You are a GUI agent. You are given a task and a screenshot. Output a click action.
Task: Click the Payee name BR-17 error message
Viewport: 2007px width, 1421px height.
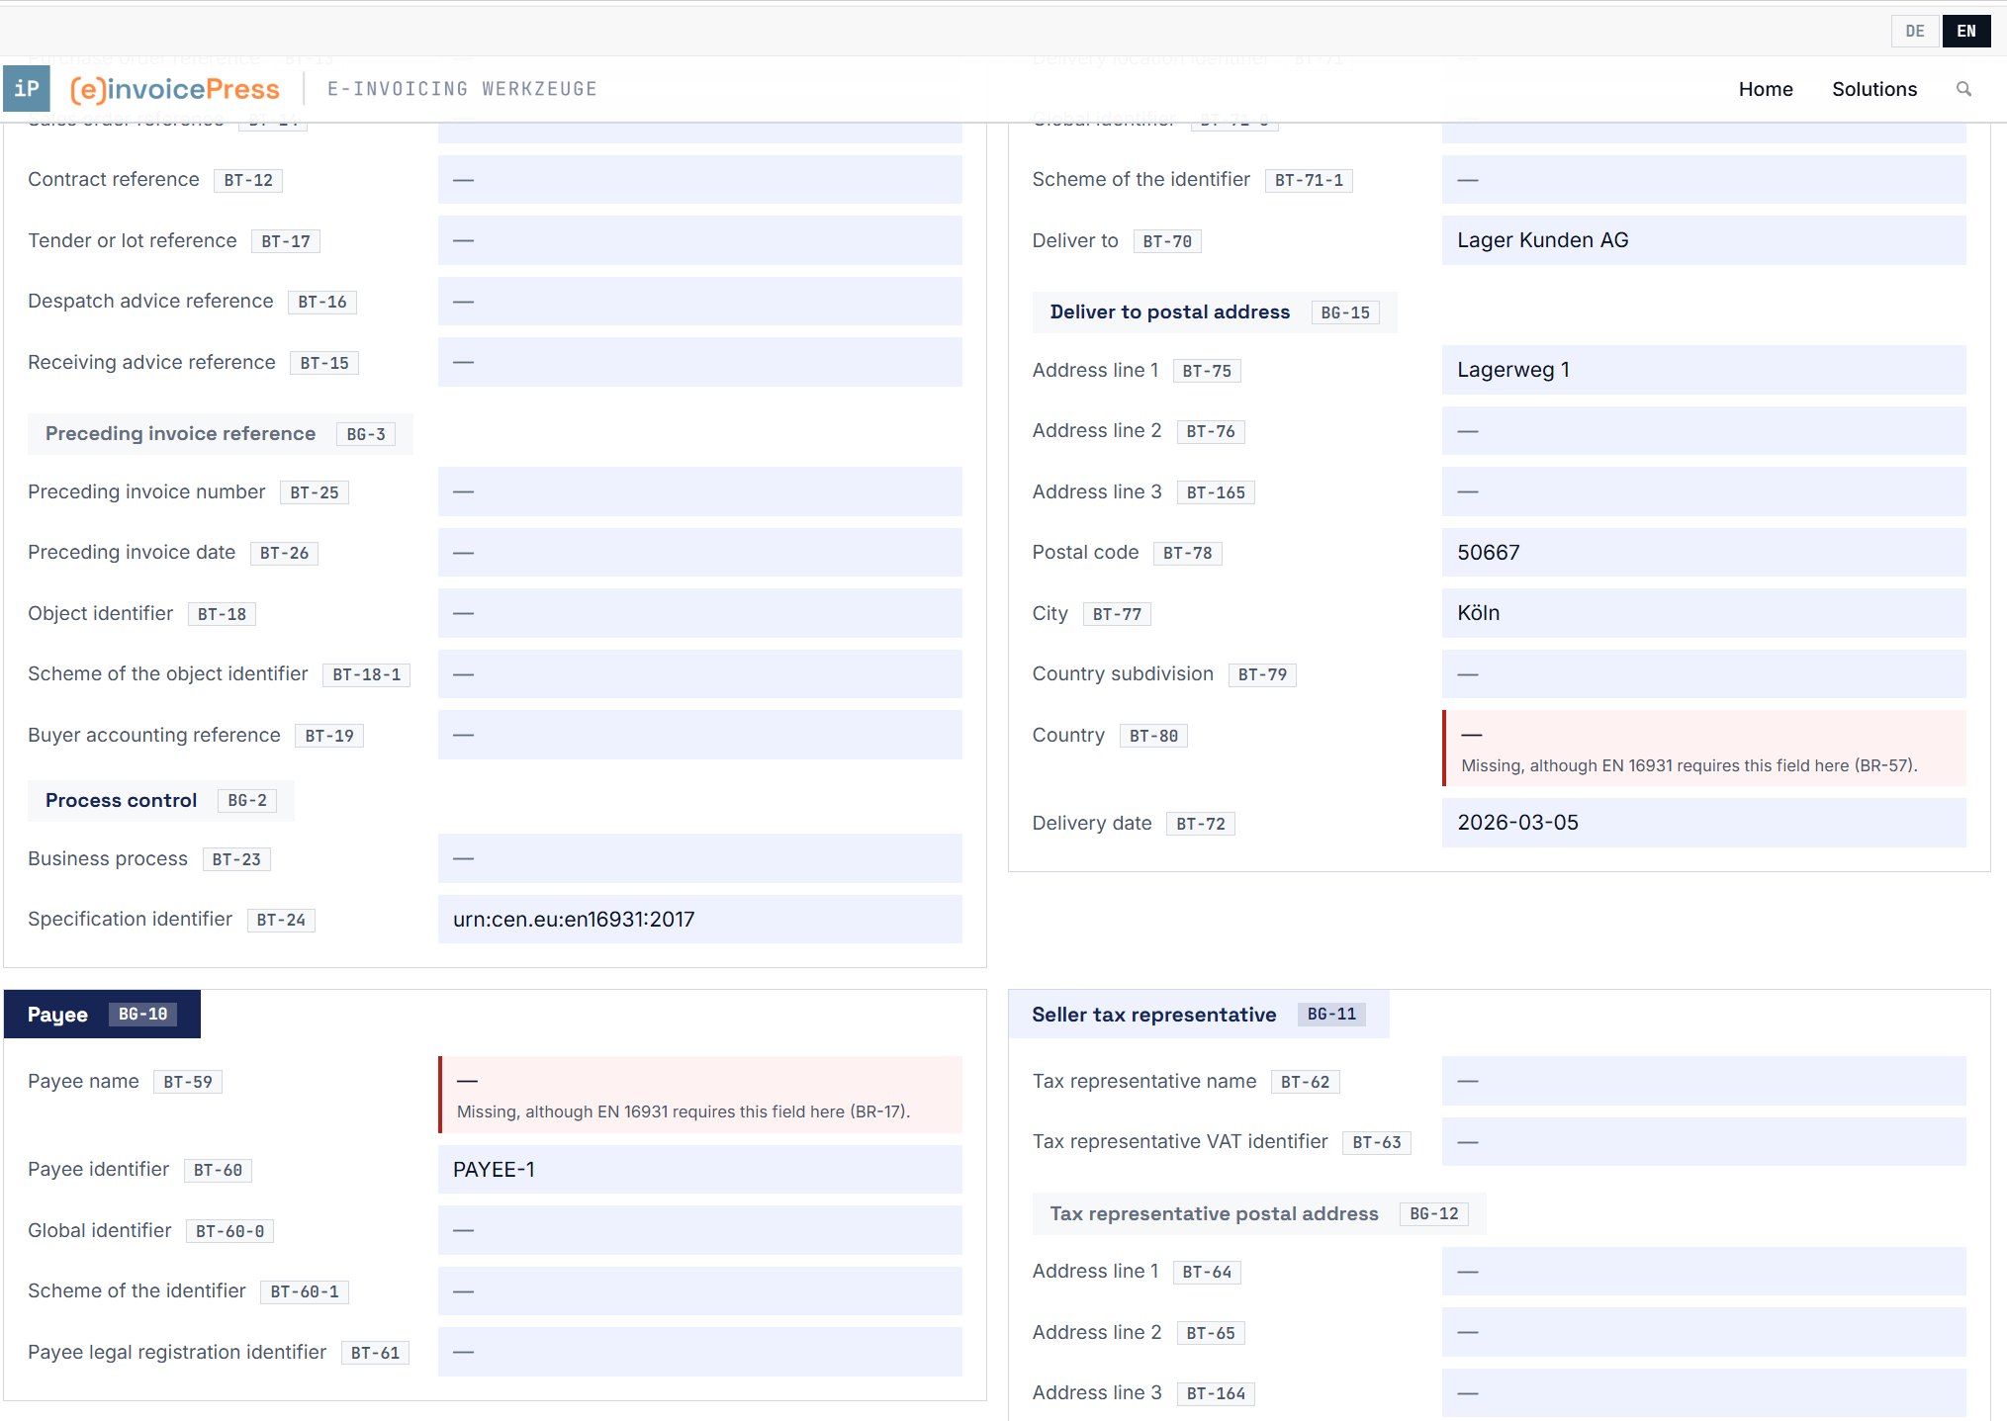click(684, 1111)
